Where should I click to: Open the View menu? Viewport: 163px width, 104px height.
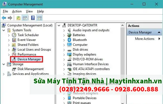[29, 11]
